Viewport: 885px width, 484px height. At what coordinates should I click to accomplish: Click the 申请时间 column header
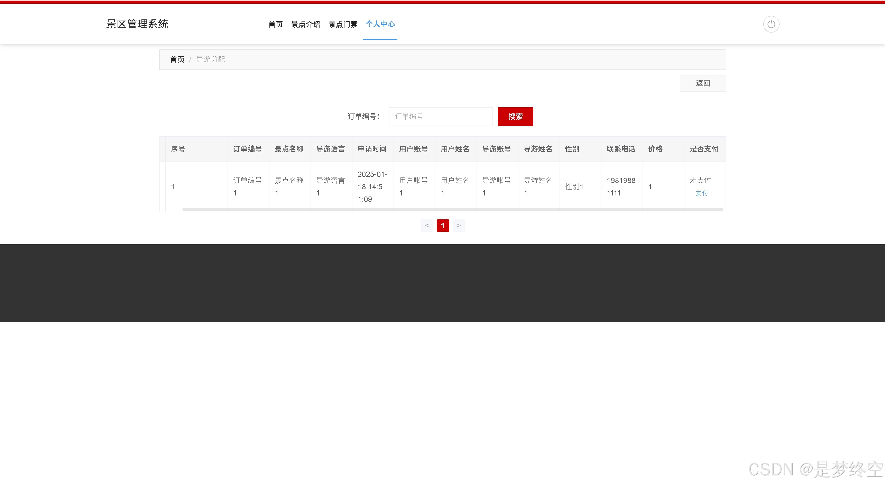pyautogui.click(x=372, y=149)
